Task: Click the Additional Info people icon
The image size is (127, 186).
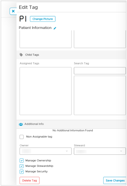Action: (x=21, y=124)
